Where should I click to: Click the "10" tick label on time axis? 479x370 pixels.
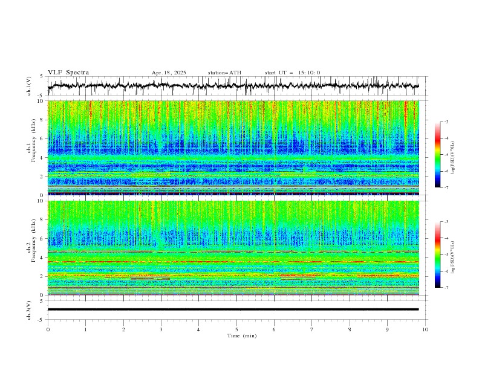coord(425,329)
